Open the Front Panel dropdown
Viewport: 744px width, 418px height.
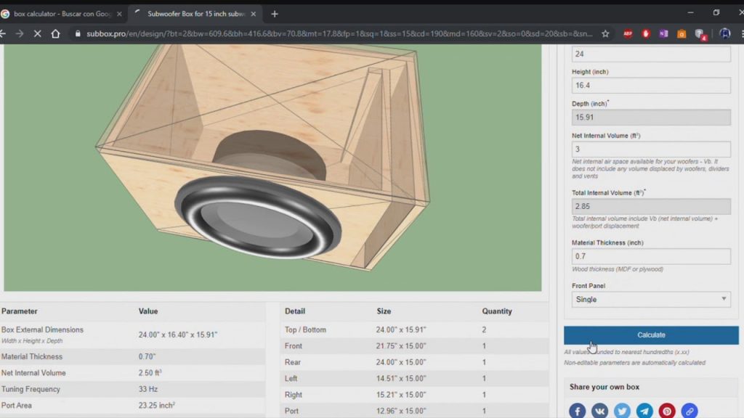coord(650,299)
